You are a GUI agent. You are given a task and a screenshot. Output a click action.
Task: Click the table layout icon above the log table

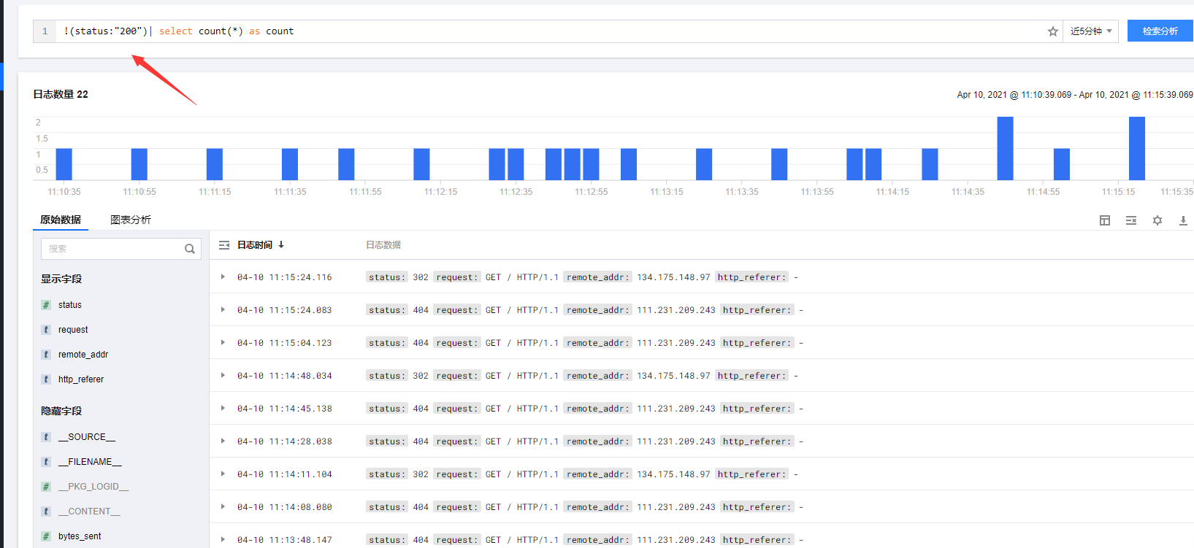tap(1105, 220)
